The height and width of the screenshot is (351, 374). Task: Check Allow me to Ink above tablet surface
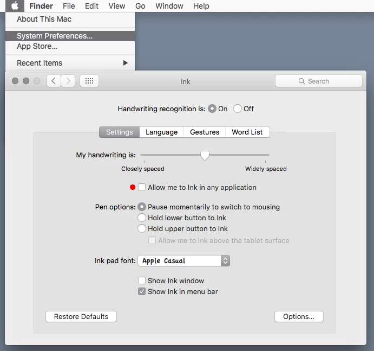[x=152, y=240]
